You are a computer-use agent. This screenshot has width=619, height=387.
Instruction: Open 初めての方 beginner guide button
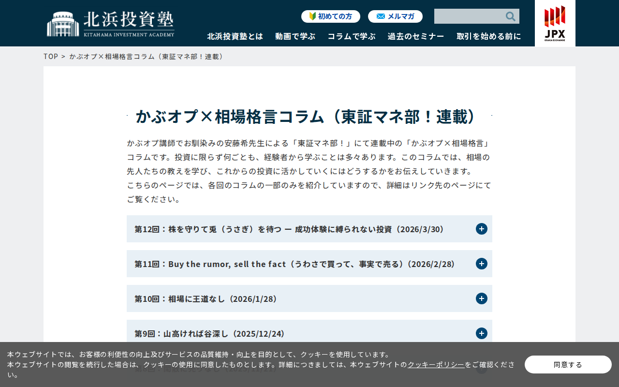331,16
